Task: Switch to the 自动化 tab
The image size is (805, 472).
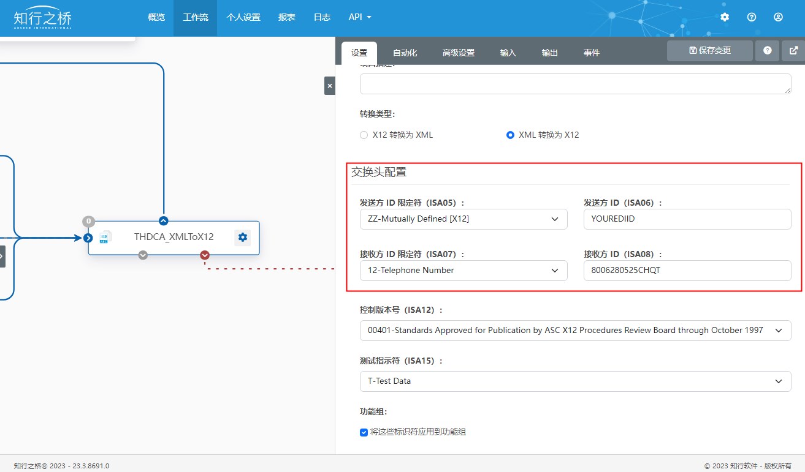Action: 405,53
